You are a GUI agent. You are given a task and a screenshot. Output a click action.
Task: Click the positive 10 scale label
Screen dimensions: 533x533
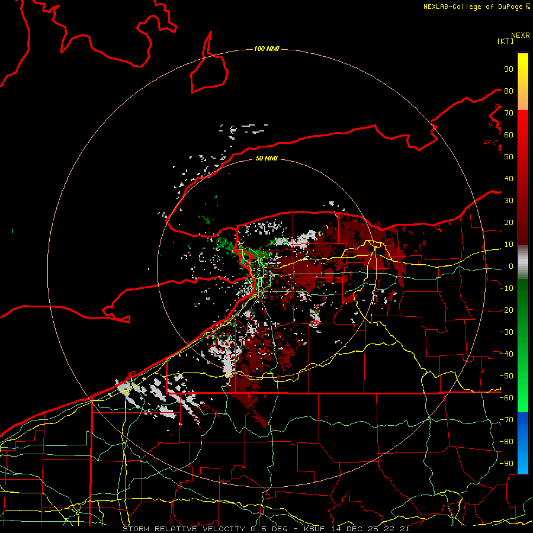[x=509, y=245]
